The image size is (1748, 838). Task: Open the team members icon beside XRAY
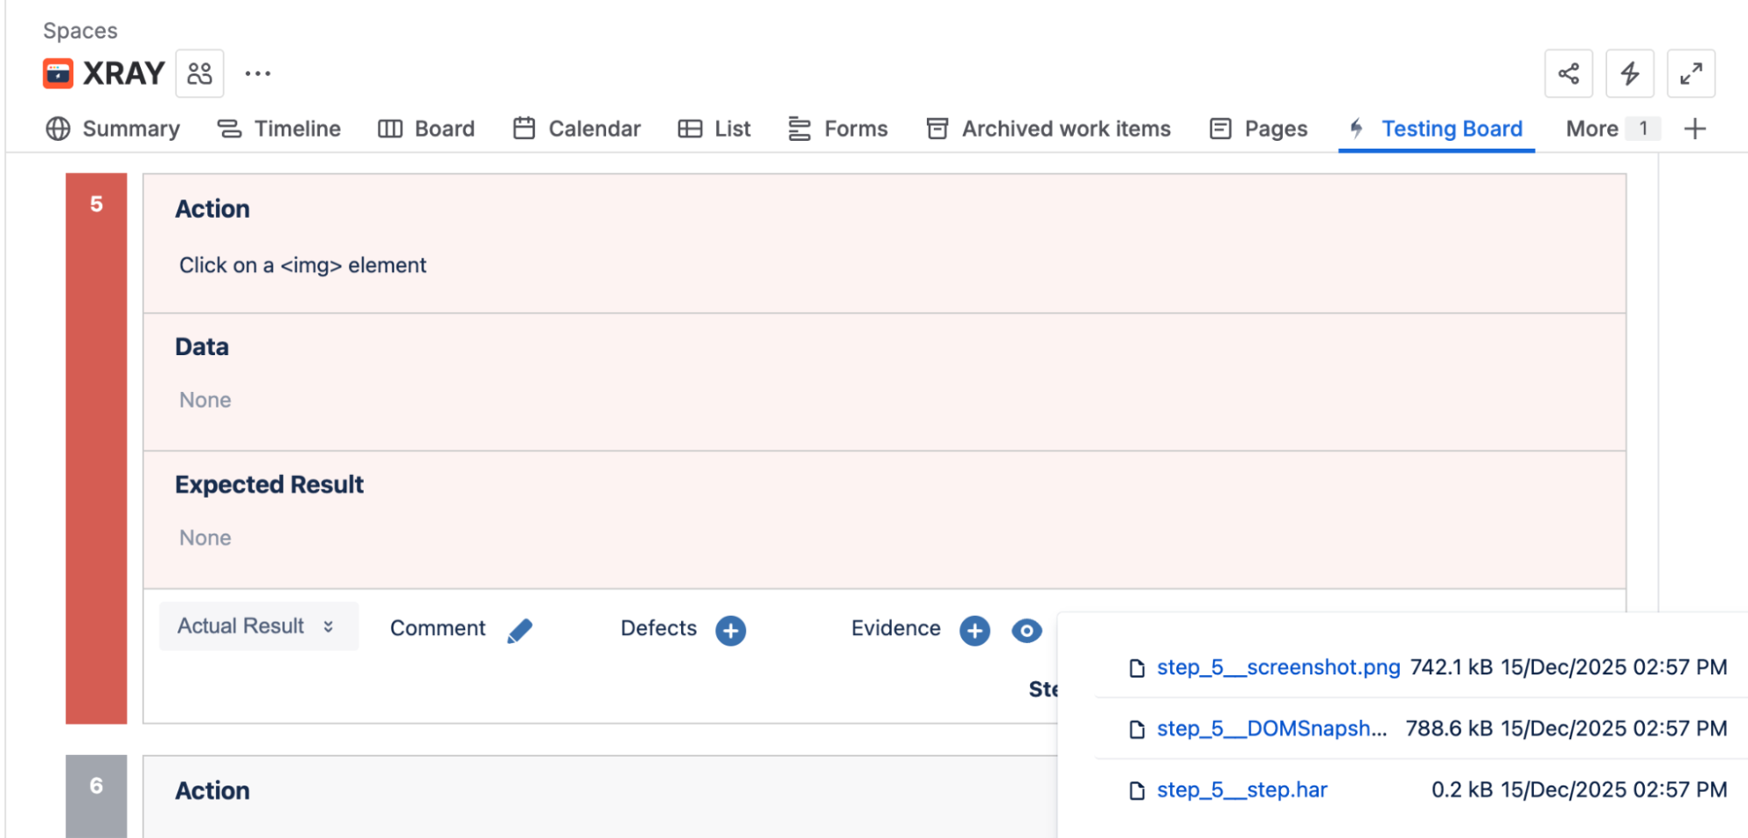199,73
